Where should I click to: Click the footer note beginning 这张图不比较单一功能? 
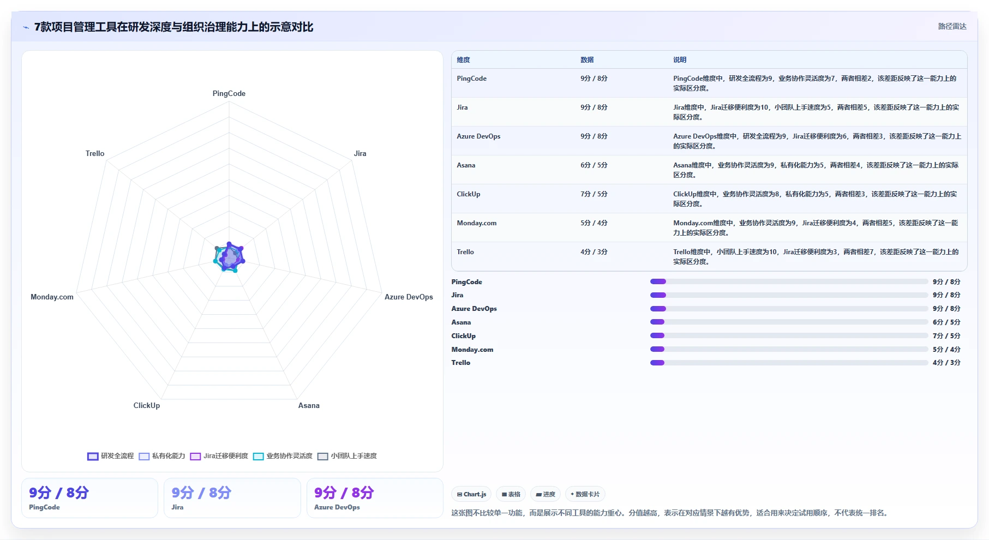click(671, 513)
